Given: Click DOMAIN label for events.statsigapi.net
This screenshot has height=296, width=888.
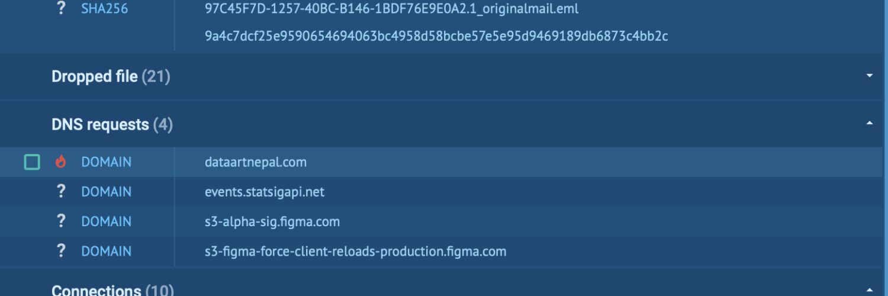Looking at the screenshot, I should pyautogui.click(x=107, y=192).
